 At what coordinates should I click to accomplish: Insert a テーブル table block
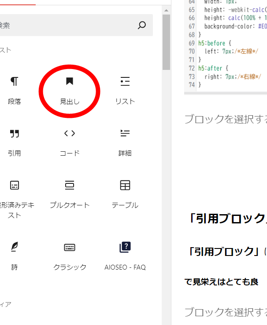pos(125,194)
